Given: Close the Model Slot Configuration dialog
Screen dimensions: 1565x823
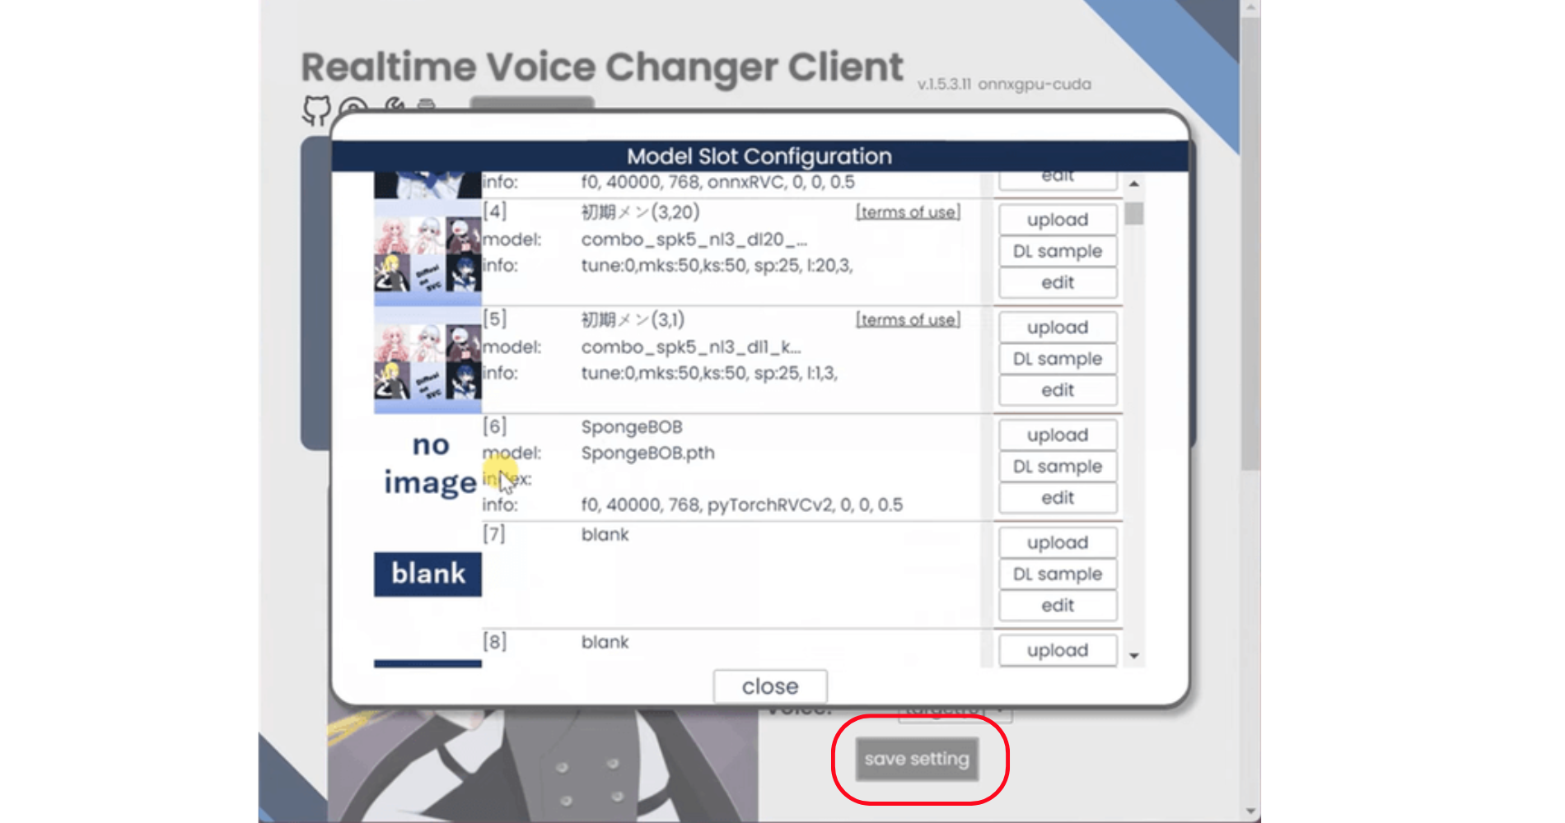Looking at the screenshot, I should coord(769,686).
